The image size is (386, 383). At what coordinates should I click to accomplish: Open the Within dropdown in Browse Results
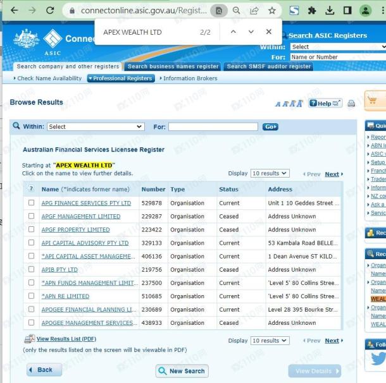(x=96, y=126)
